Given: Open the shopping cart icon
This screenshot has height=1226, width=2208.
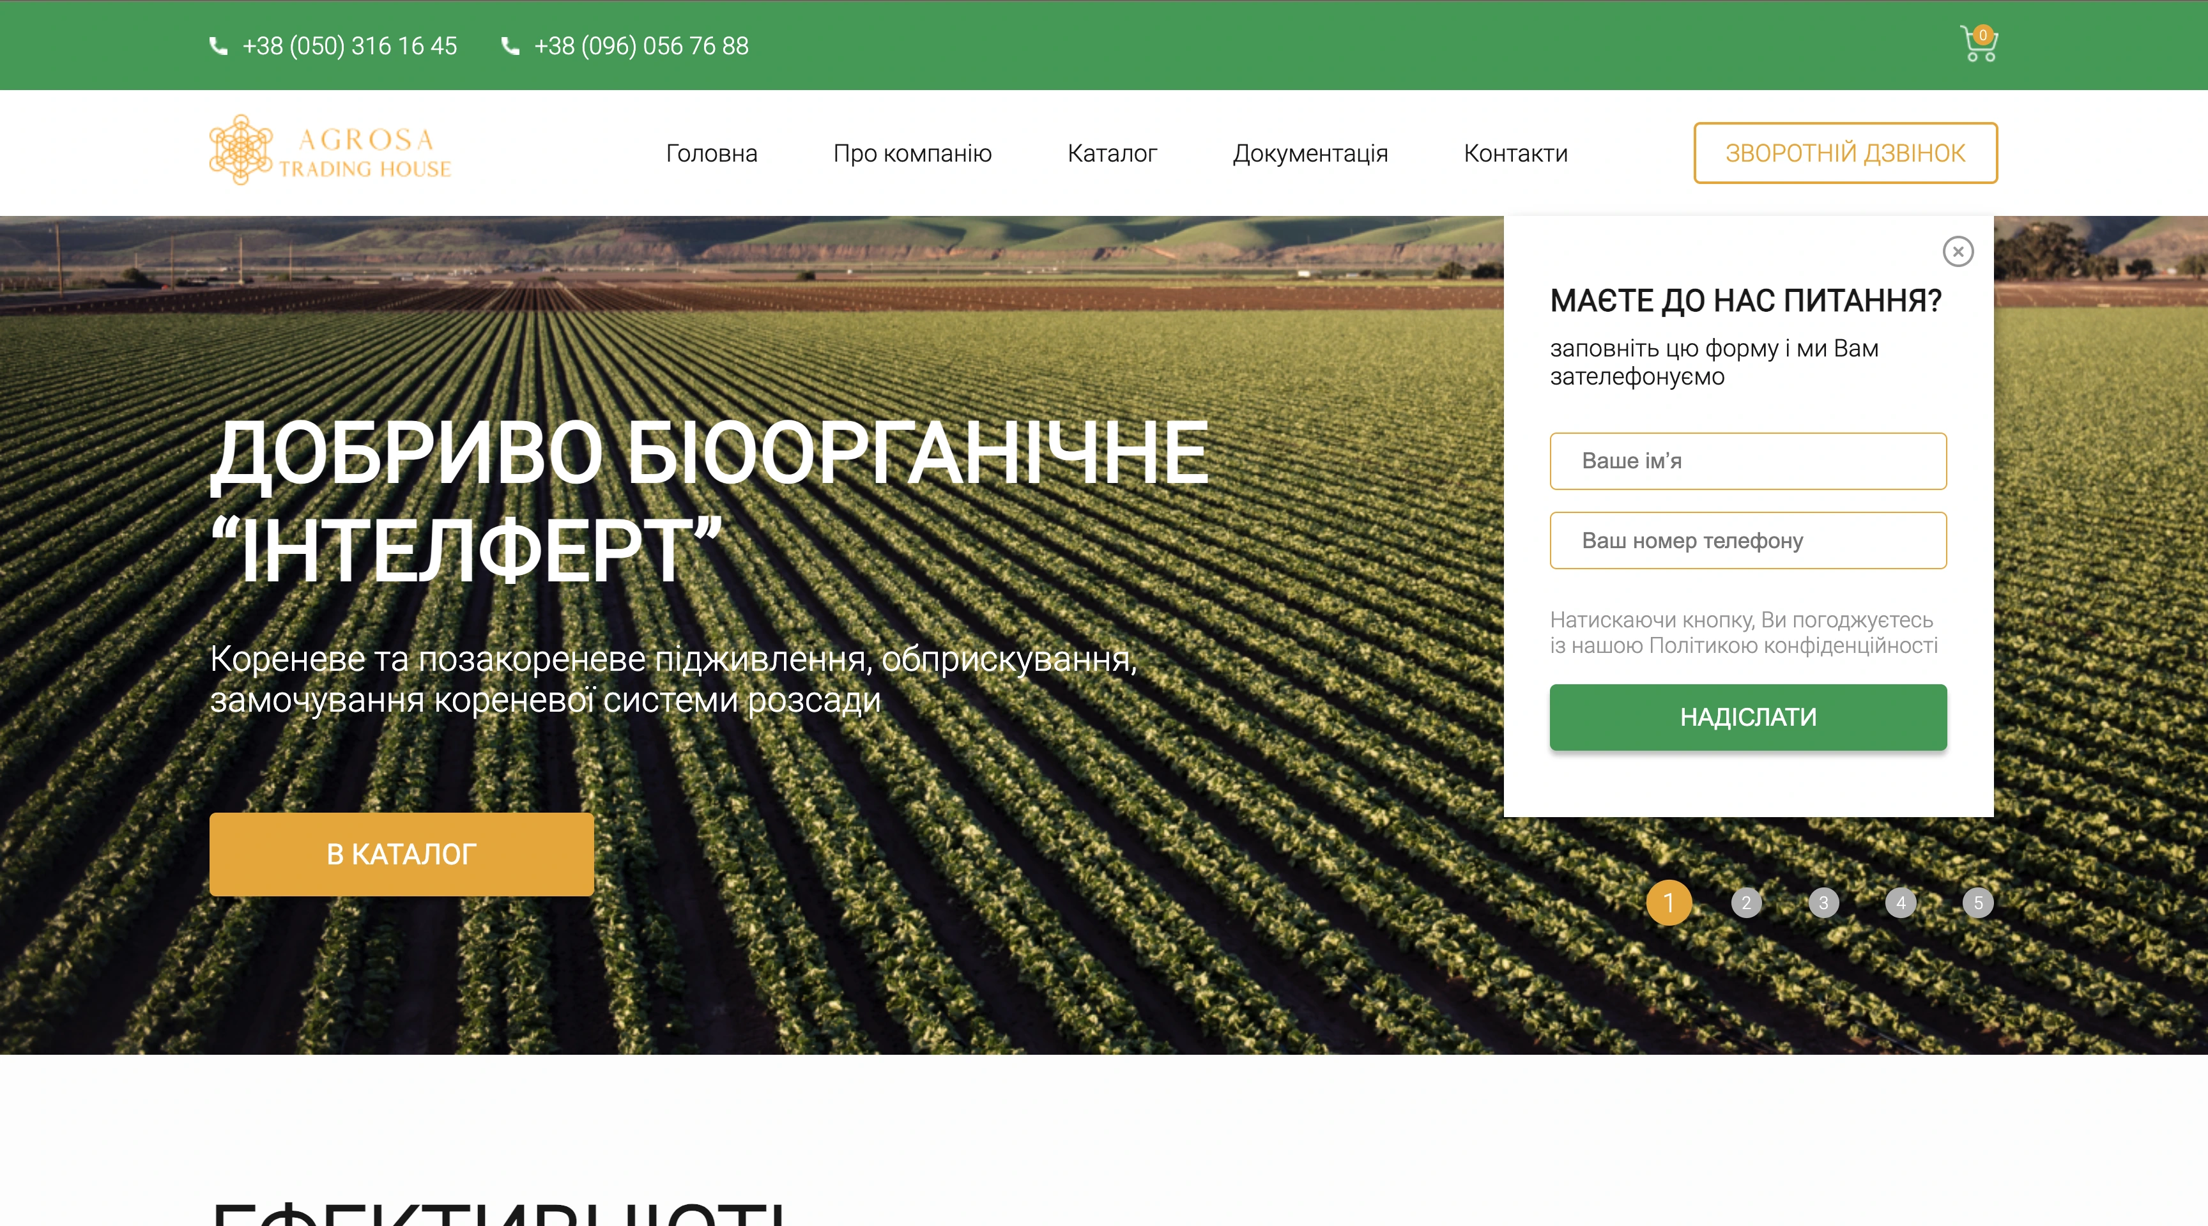Looking at the screenshot, I should click(x=1978, y=45).
